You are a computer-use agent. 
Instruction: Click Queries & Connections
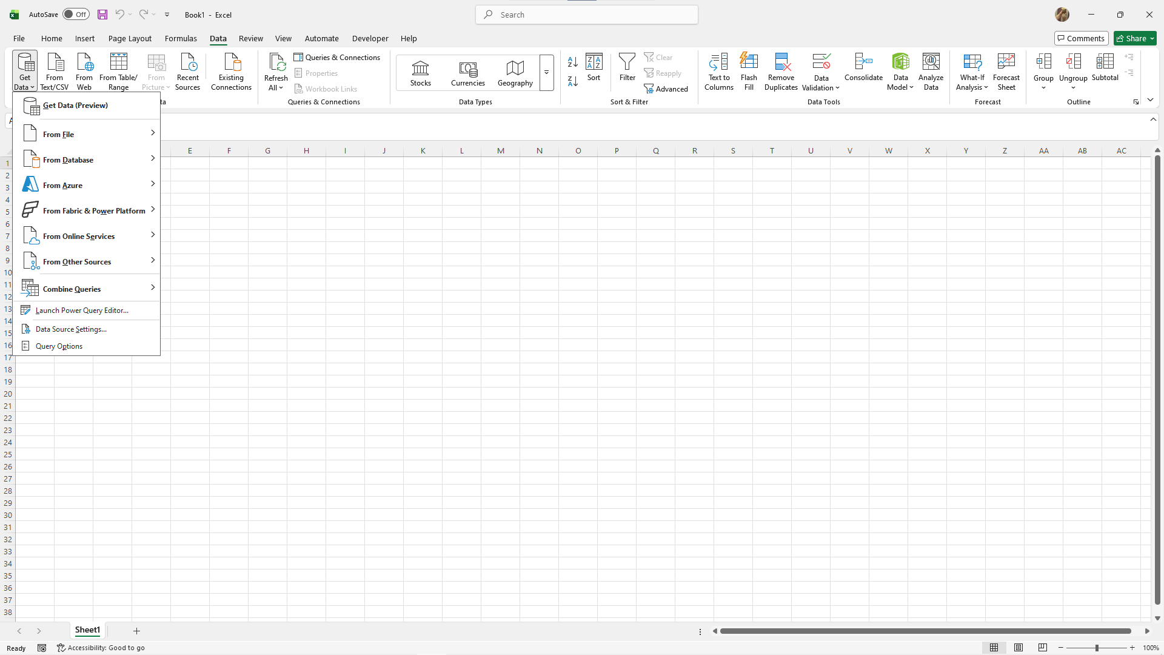click(x=337, y=57)
